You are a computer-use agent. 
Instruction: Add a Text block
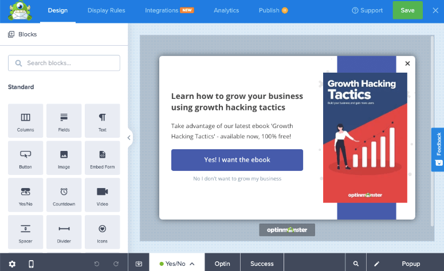pos(102,121)
